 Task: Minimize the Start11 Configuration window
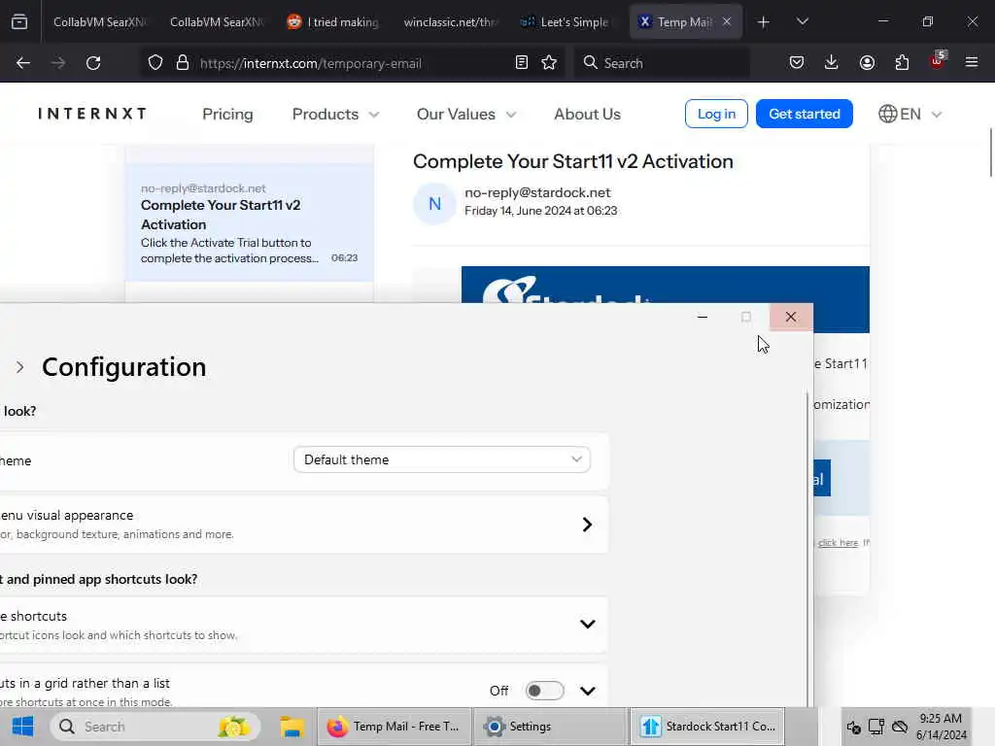(x=703, y=317)
